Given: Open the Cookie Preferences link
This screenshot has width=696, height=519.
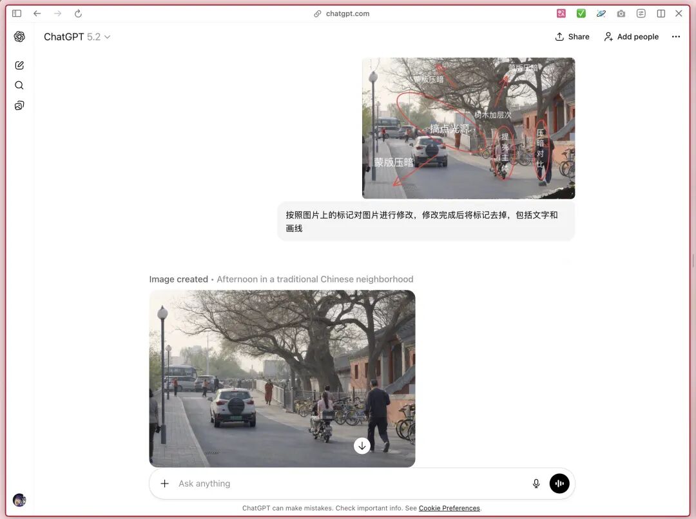Looking at the screenshot, I should (449, 508).
